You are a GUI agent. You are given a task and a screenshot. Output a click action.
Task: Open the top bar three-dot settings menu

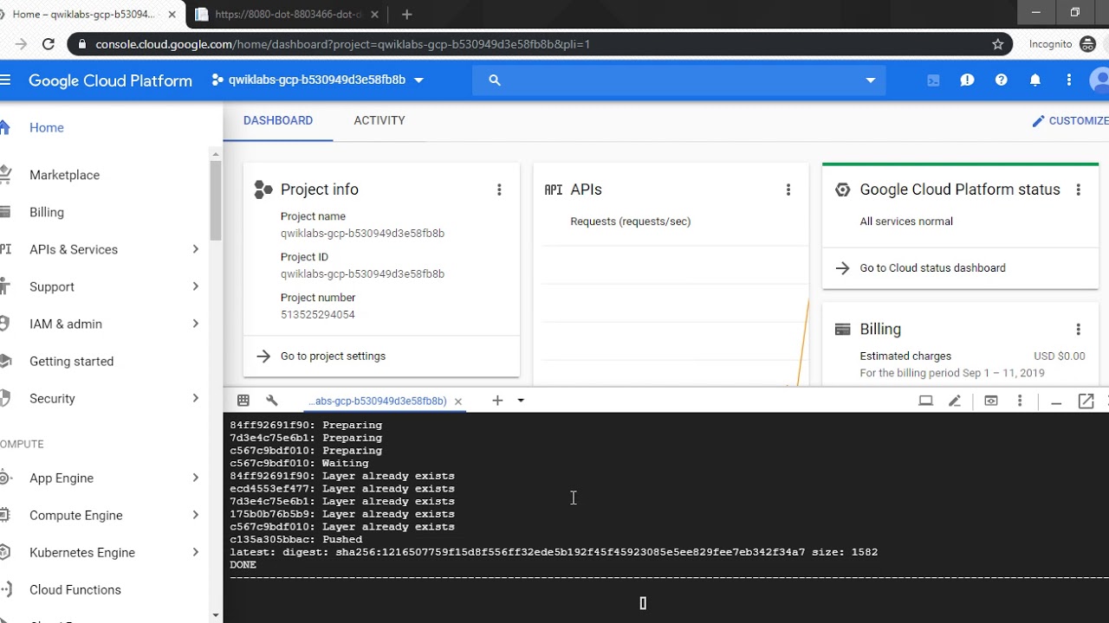click(1069, 80)
